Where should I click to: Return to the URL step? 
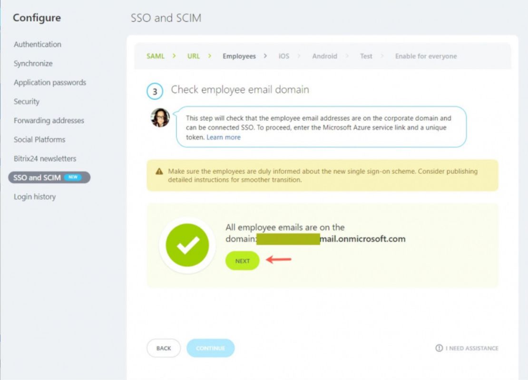click(x=194, y=56)
